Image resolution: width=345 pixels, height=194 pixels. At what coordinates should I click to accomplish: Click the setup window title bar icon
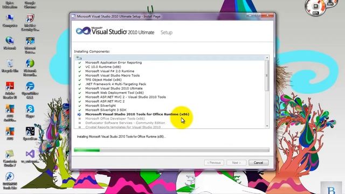coord(73,16)
